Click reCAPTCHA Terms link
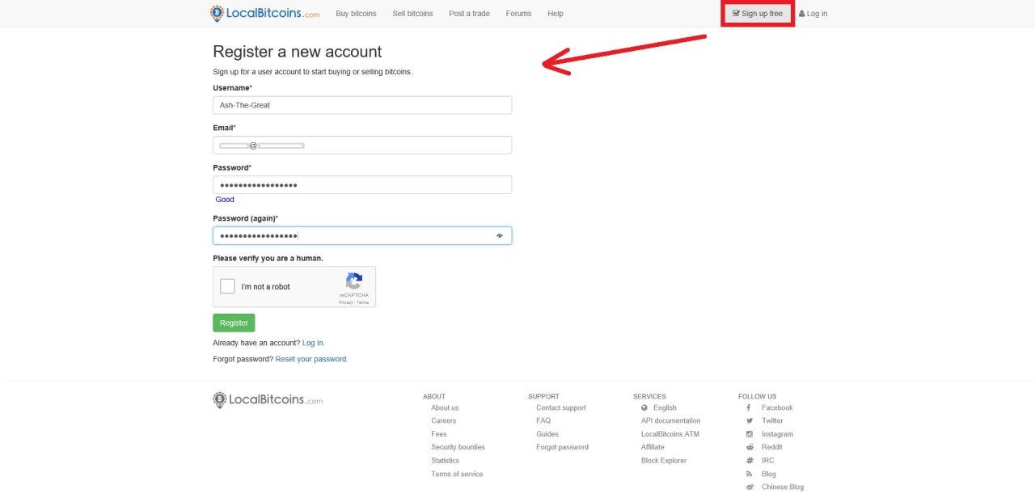The height and width of the screenshot is (498, 1035). point(363,302)
